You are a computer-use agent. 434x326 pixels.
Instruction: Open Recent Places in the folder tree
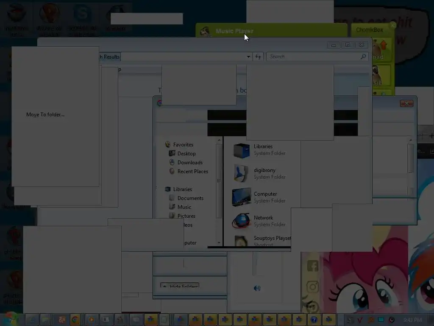189,171
